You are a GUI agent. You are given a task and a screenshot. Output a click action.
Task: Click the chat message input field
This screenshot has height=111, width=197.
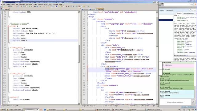click(175, 102)
